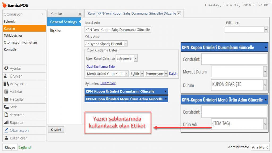The height and width of the screenshot is (153, 272).
Task: Click the Hesaplar calculator icon
Action: point(6,99)
